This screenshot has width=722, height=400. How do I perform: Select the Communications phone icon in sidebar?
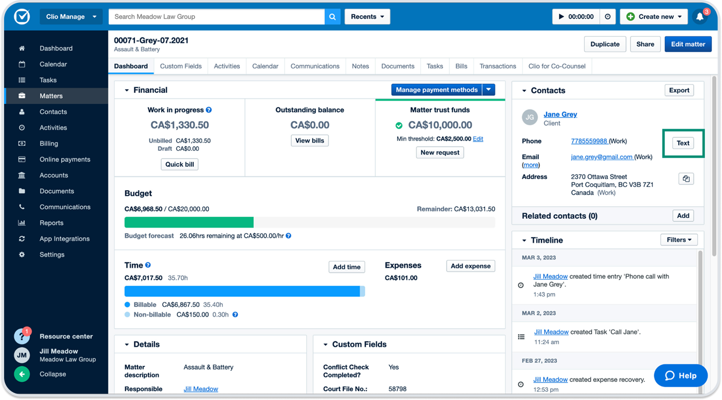[21, 207]
